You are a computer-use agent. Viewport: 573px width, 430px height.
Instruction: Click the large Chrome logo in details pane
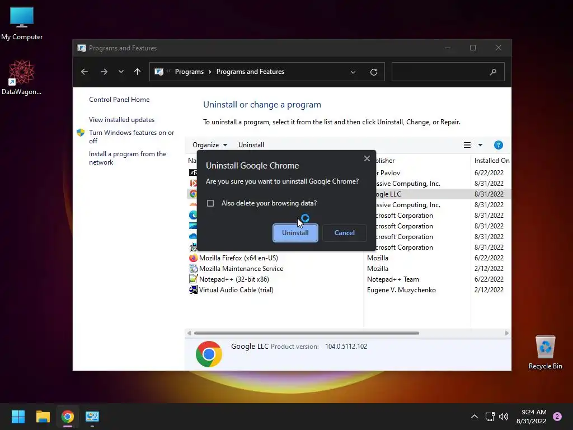click(x=209, y=354)
